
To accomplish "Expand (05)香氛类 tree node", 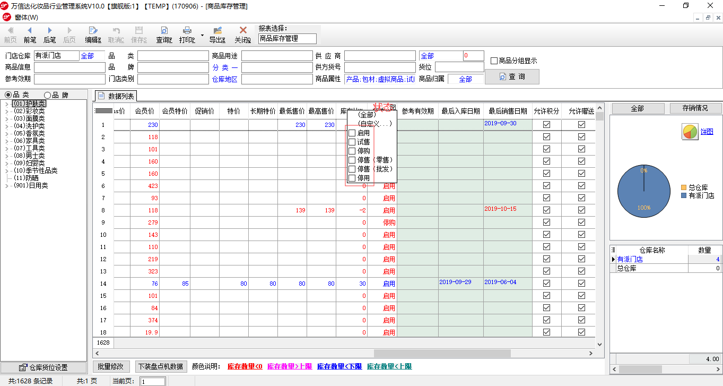I will click(7, 133).
